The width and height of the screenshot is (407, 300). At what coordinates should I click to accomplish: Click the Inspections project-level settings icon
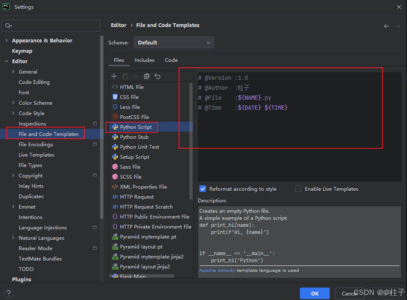(95, 123)
